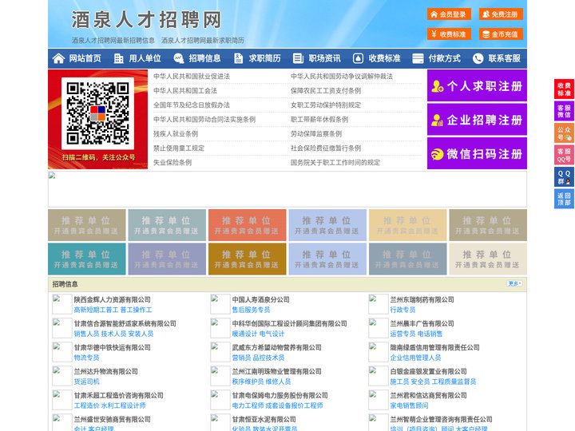Click 企业招聘注册 purple button
Screen dimensions: 575x431
[x=477, y=120]
